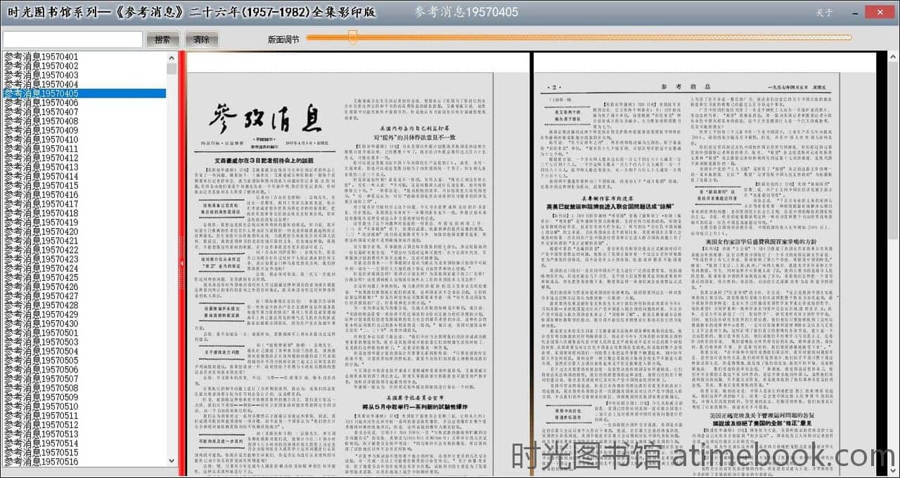Click the 版面调节 zoom slider handle
This screenshot has width=900, height=478.
point(353,38)
